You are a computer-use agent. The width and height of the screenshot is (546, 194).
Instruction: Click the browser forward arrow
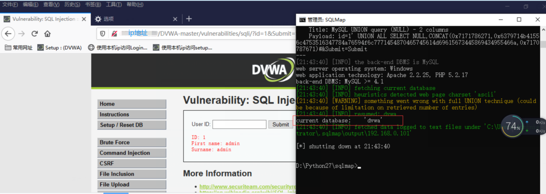[x=22, y=33]
